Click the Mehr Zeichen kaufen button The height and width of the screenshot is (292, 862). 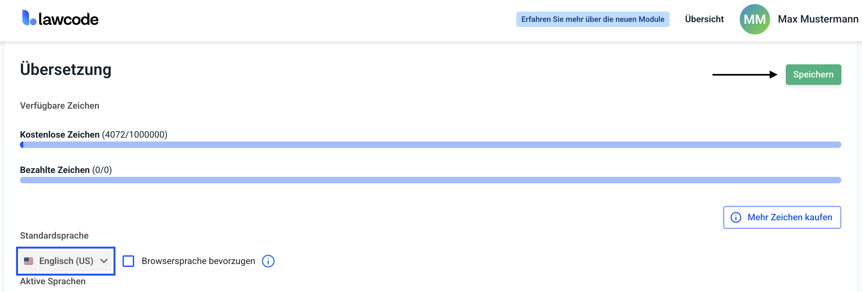[x=782, y=217]
